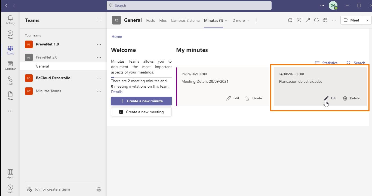The height and width of the screenshot is (196, 372).
Task: Click the filter teams icon
Action: (99, 20)
